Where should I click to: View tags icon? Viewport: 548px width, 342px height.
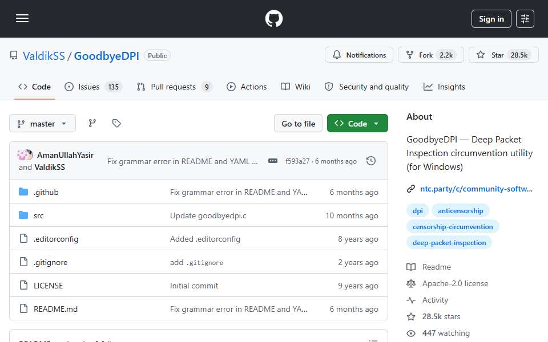point(116,123)
